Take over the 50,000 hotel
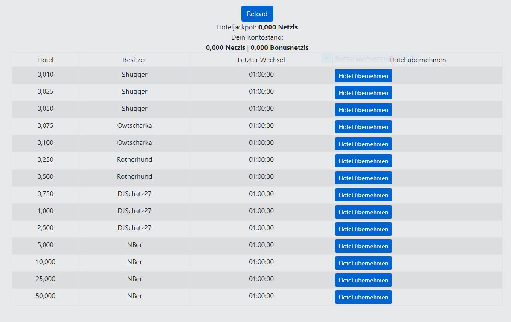511x322 pixels. [363, 297]
